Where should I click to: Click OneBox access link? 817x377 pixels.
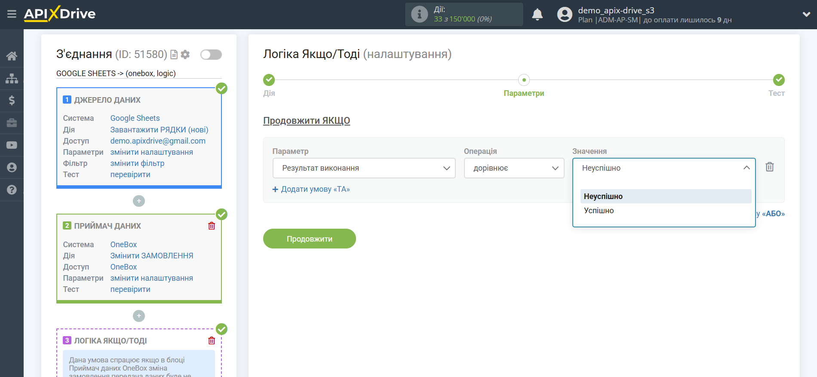pyautogui.click(x=123, y=267)
